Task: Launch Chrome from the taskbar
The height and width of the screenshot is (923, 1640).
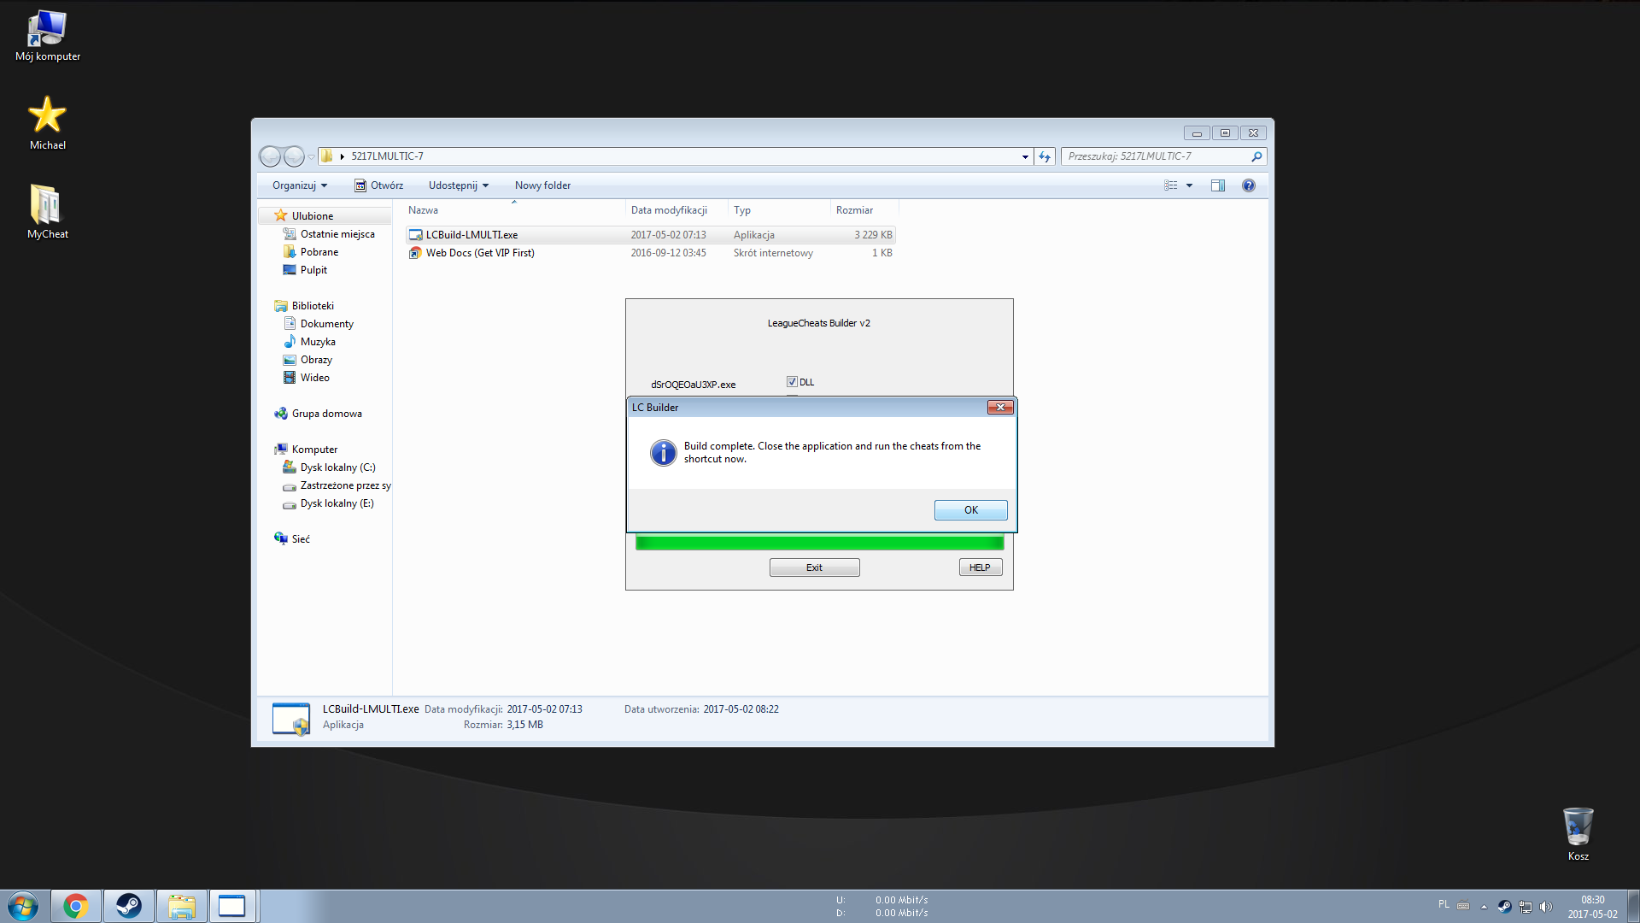Action: [x=76, y=906]
